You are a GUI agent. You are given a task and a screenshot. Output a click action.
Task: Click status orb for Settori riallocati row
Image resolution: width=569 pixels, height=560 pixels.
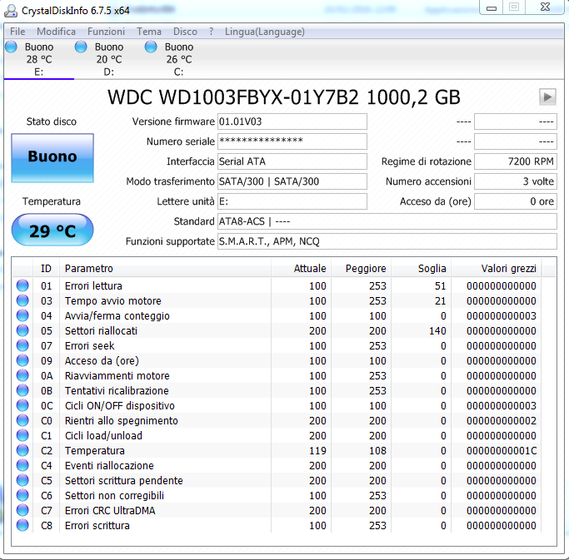click(x=22, y=331)
